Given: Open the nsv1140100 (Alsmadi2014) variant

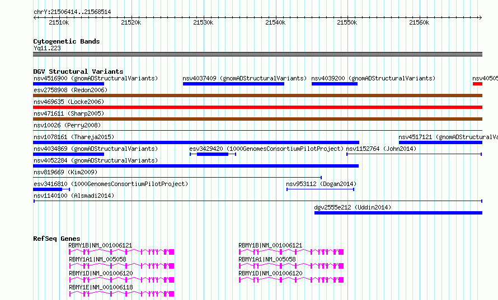Looking at the screenshot, I should coord(257,201).
